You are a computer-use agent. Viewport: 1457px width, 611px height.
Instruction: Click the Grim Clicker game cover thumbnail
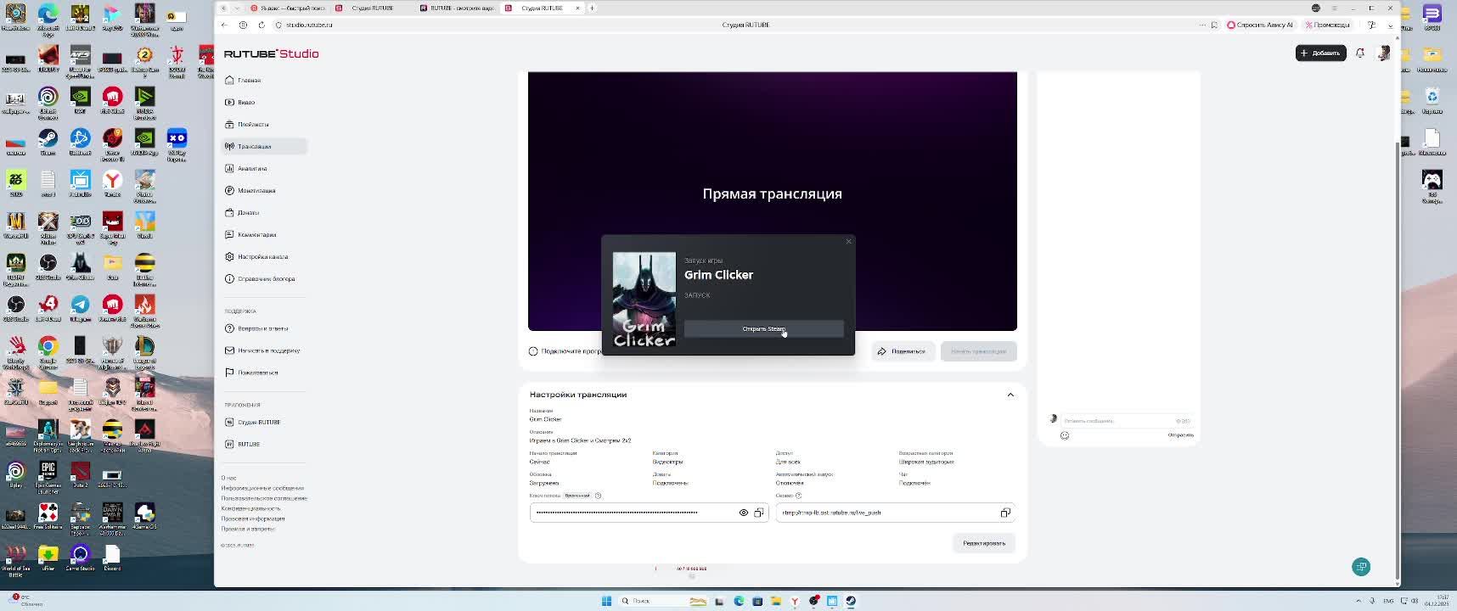coord(644,300)
